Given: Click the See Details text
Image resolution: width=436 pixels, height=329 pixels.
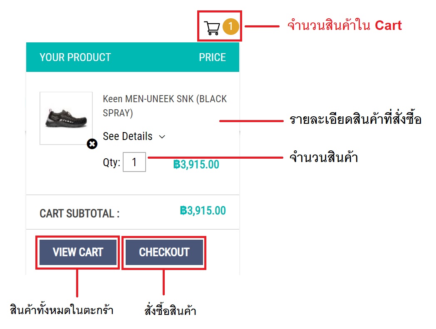Looking at the screenshot, I should click(x=128, y=136).
